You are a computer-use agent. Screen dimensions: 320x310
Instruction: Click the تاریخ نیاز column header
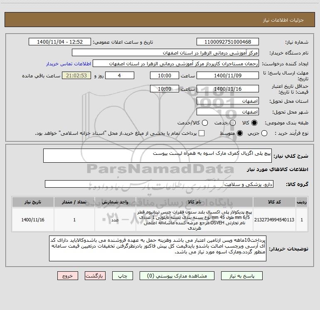tap(33, 202)
